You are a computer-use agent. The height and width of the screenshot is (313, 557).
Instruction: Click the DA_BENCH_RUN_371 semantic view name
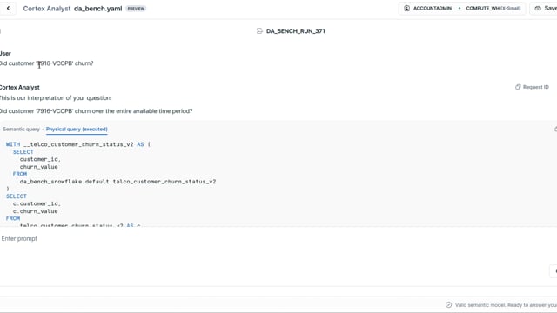pyautogui.click(x=296, y=31)
